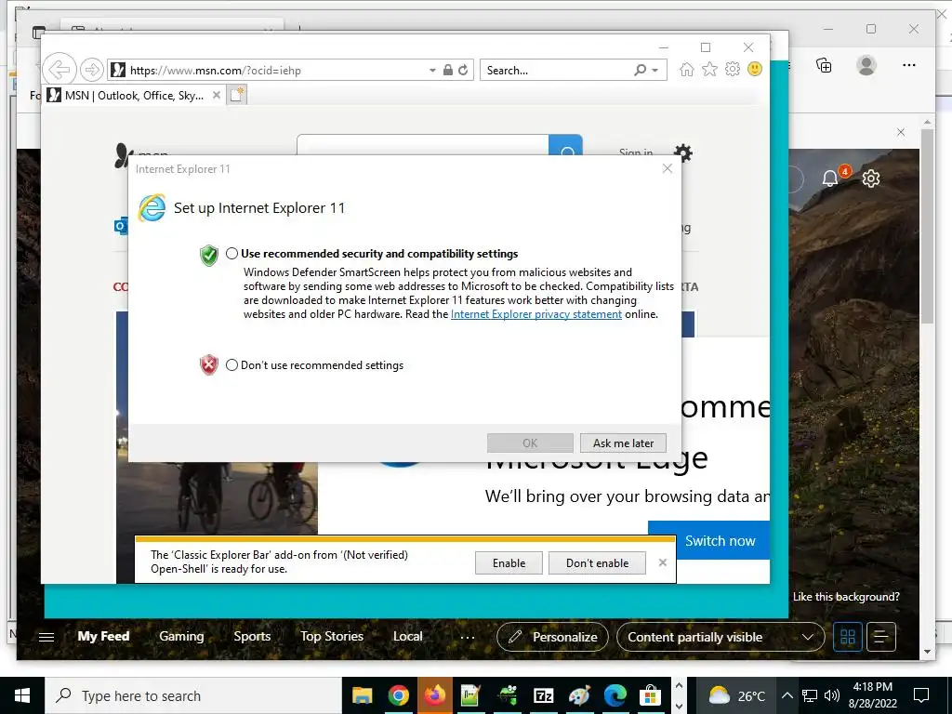Click the refresh icon in IE address bar
Image resolution: width=952 pixels, height=714 pixels.
click(x=463, y=70)
